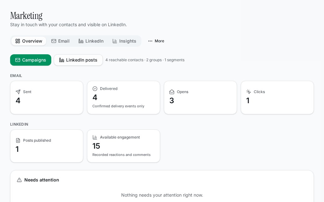The image size is (324, 202).
Task: Open the Sent metric card
Action: coord(47,98)
